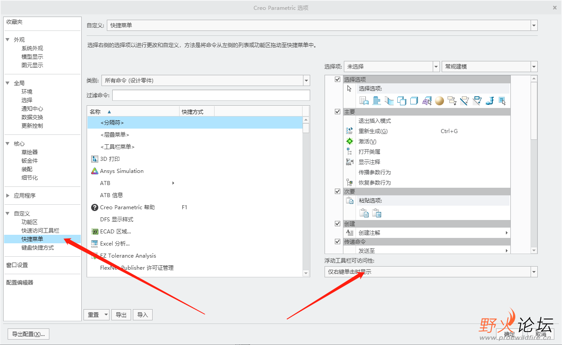Click the geometry filter icon left of the blue-topped filter
The image size is (562, 345).
tap(465, 101)
